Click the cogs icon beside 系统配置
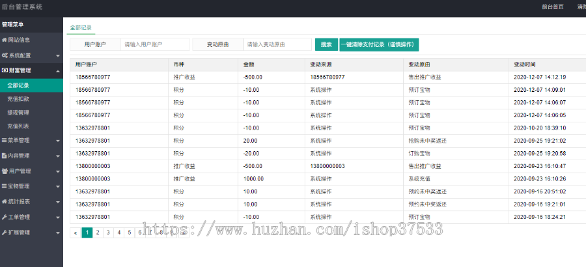The height and width of the screenshot is (267, 586). pyautogui.click(x=5, y=55)
